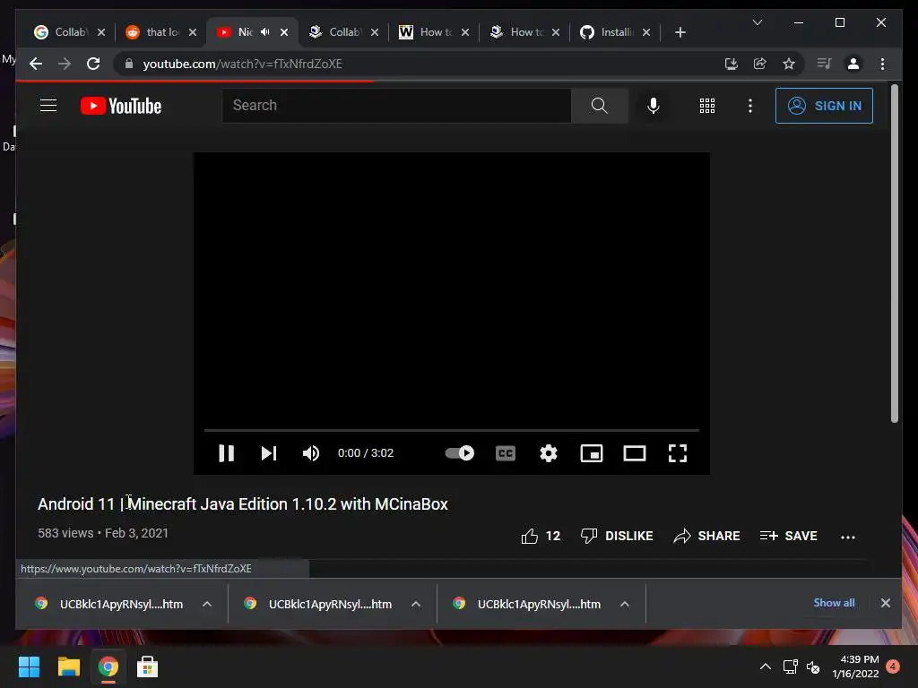Viewport: 918px width, 688px height.
Task: Open the YouTube guide hamburger menu
Action: point(48,106)
